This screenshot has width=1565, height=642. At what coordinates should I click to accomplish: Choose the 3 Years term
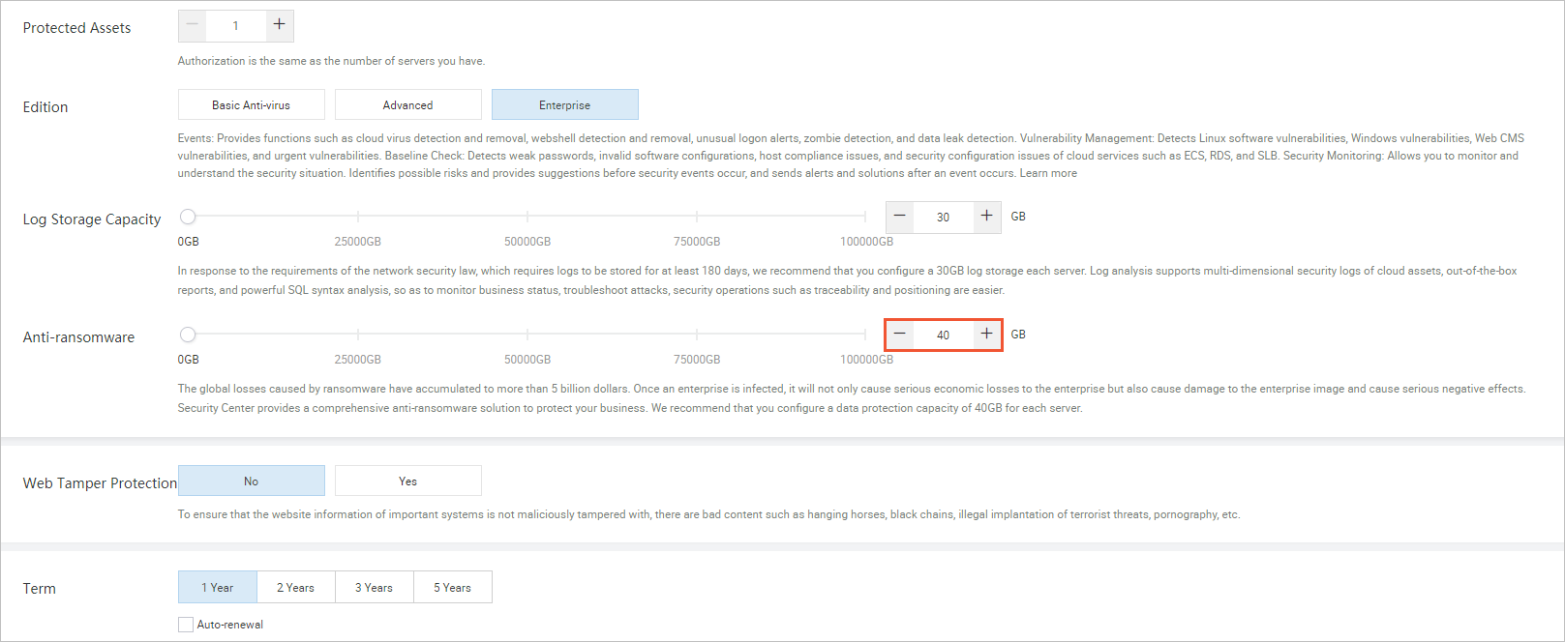pos(375,587)
